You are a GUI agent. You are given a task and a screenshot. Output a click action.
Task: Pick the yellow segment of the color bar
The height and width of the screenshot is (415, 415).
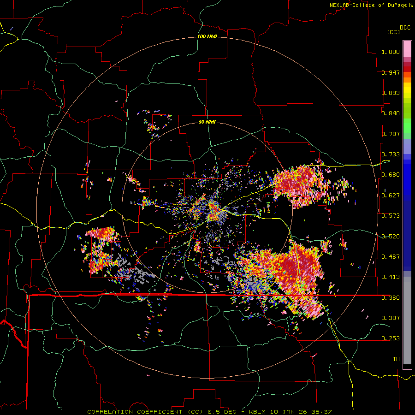pyautogui.click(x=407, y=90)
